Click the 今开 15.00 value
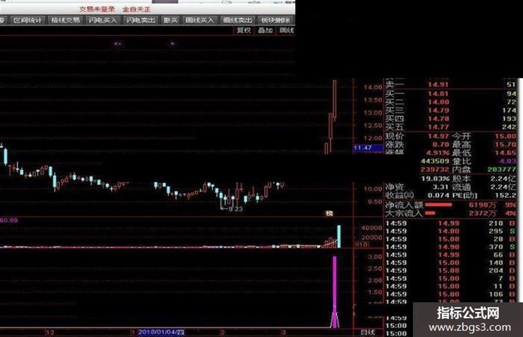 [x=505, y=136]
